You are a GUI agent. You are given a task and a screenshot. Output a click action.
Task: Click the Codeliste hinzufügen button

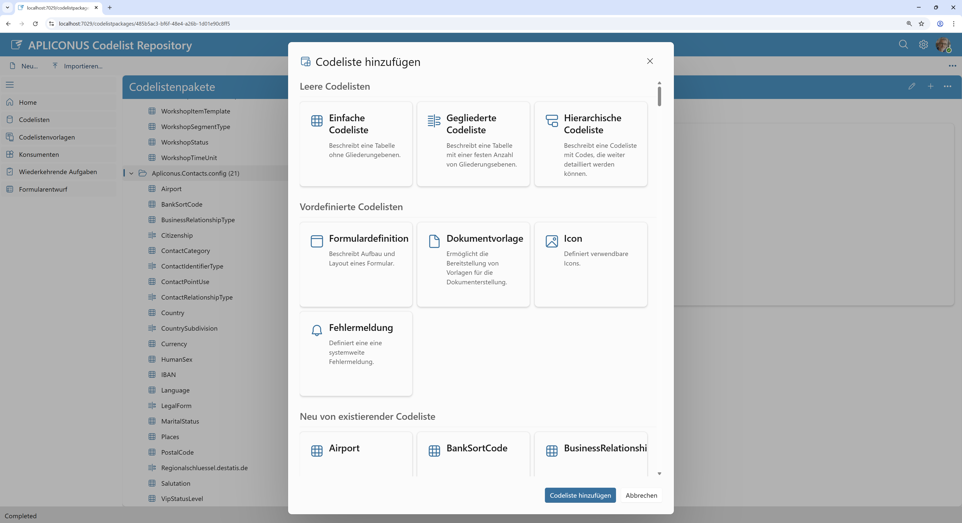(580, 495)
